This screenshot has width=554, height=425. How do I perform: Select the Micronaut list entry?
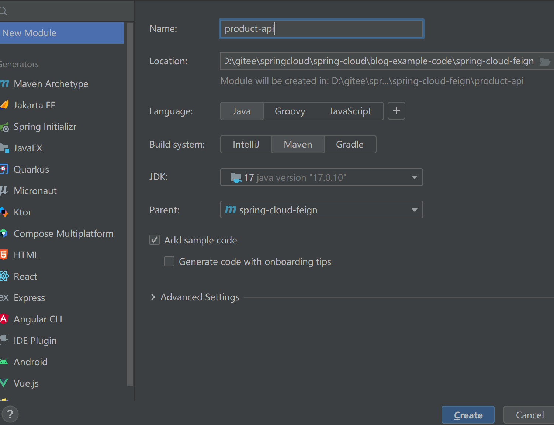click(62, 191)
